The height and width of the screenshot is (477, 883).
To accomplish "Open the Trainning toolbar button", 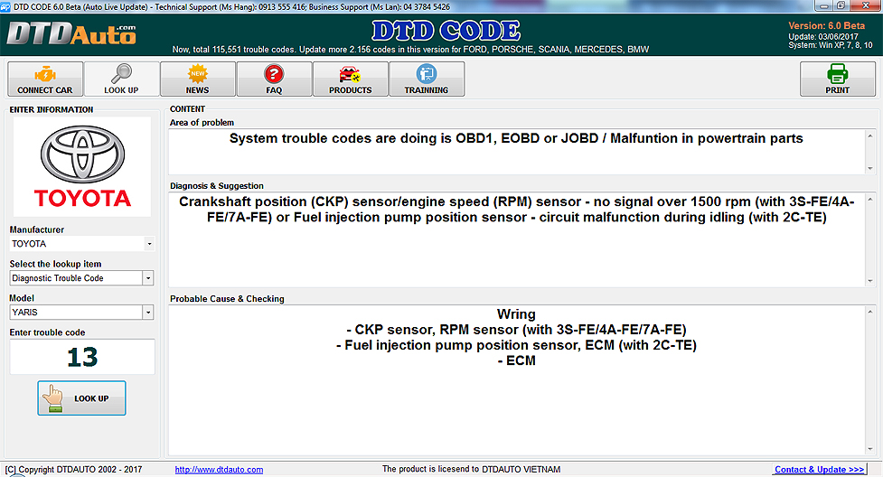I will click(x=427, y=79).
